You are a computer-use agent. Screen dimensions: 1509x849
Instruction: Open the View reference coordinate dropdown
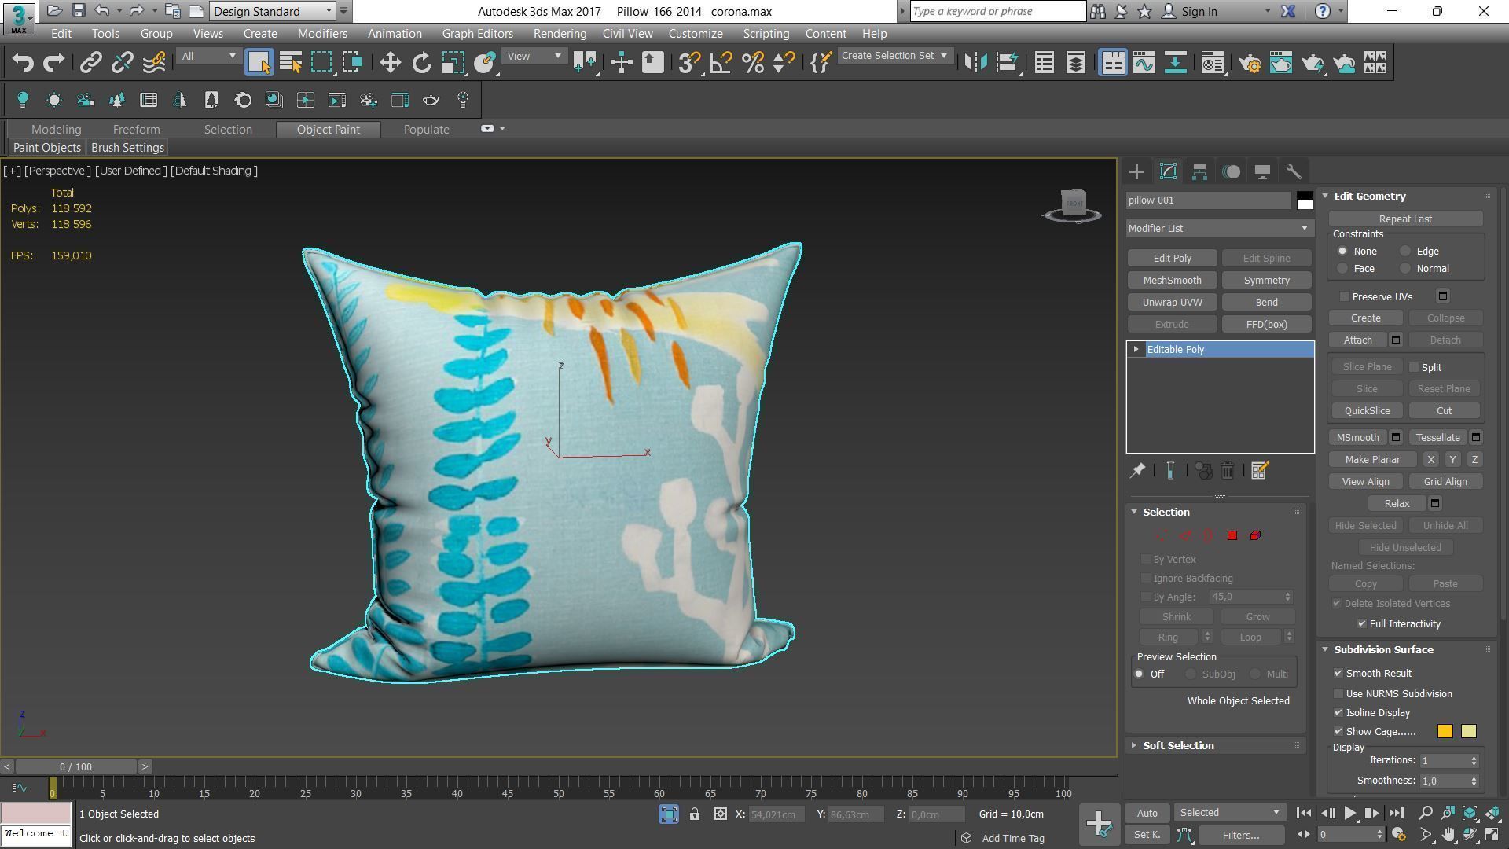pos(534,56)
